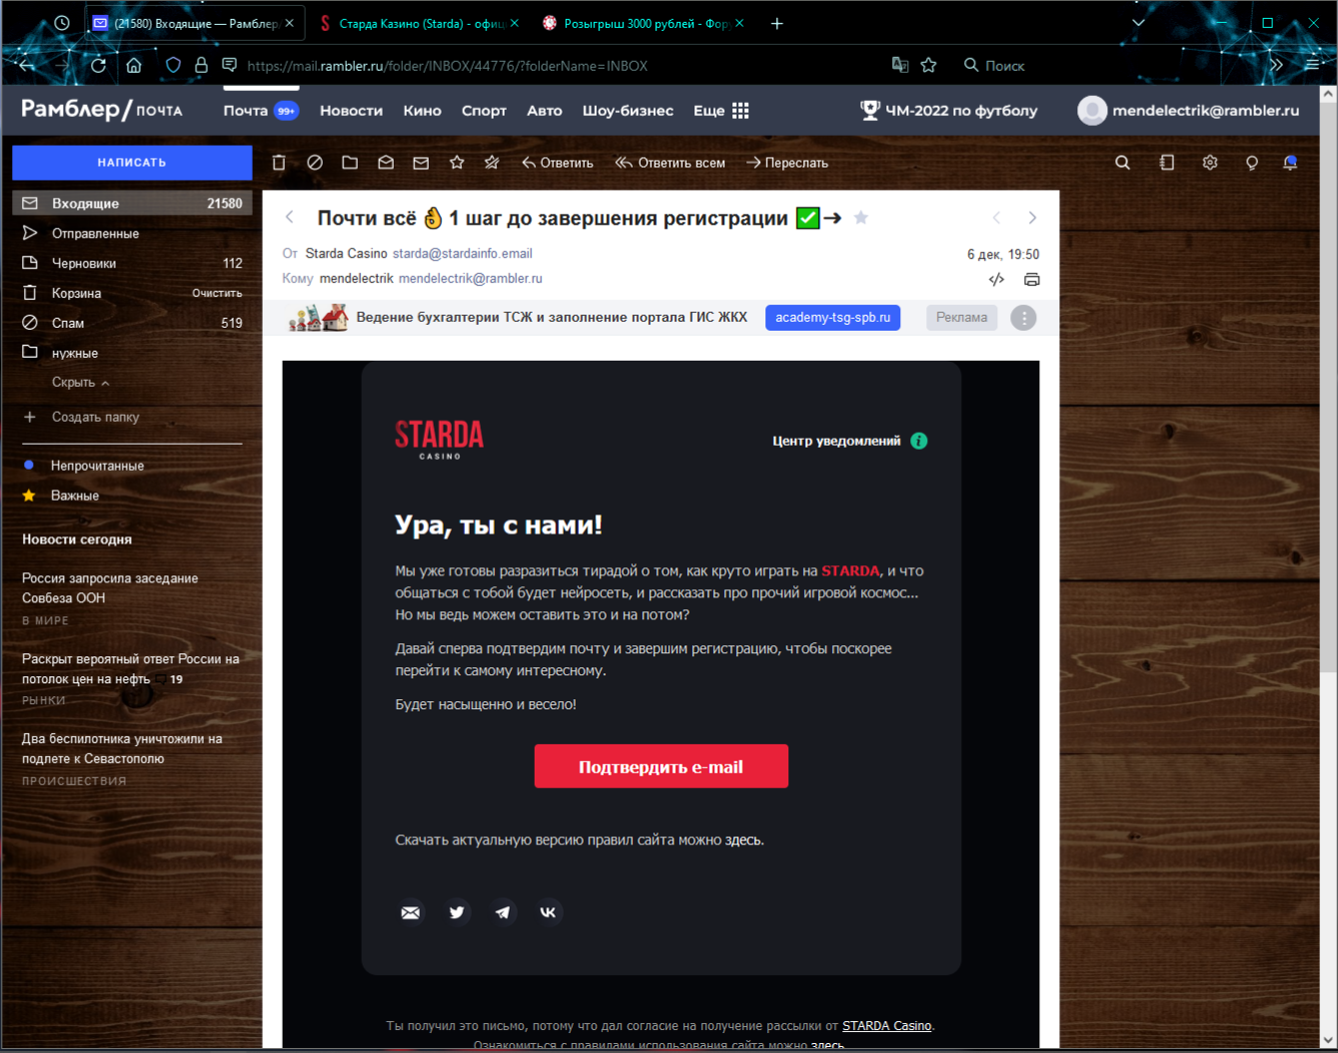Go to previous message arrow

[x=996, y=218]
